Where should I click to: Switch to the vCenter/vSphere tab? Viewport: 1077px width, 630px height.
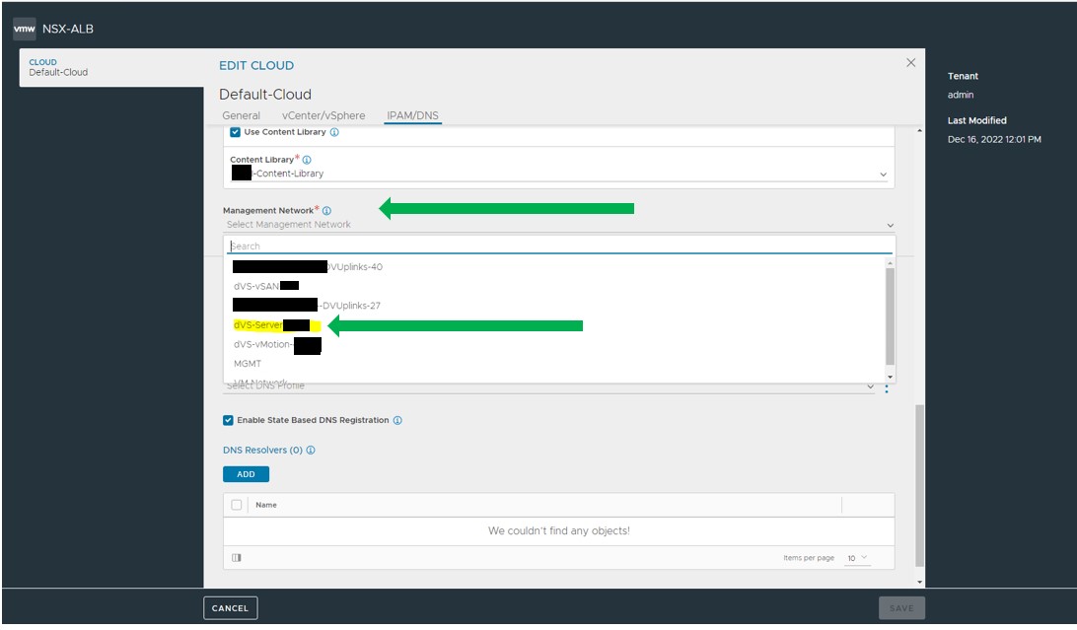coord(323,115)
